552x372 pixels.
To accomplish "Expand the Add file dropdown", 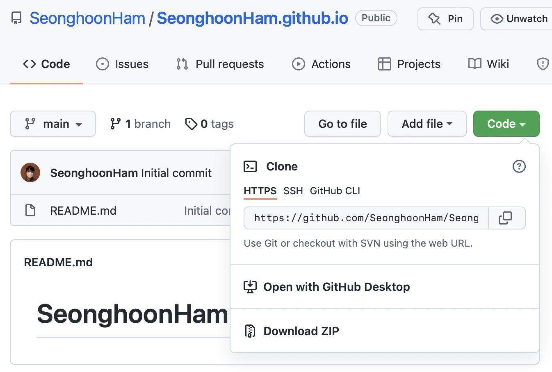I will [x=427, y=124].
